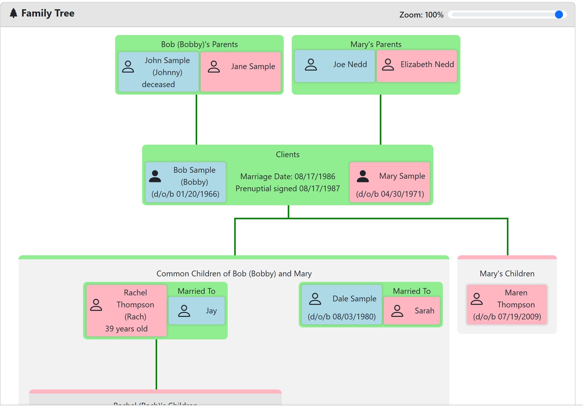Select the John Sample (Johnny) card name

click(167, 66)
